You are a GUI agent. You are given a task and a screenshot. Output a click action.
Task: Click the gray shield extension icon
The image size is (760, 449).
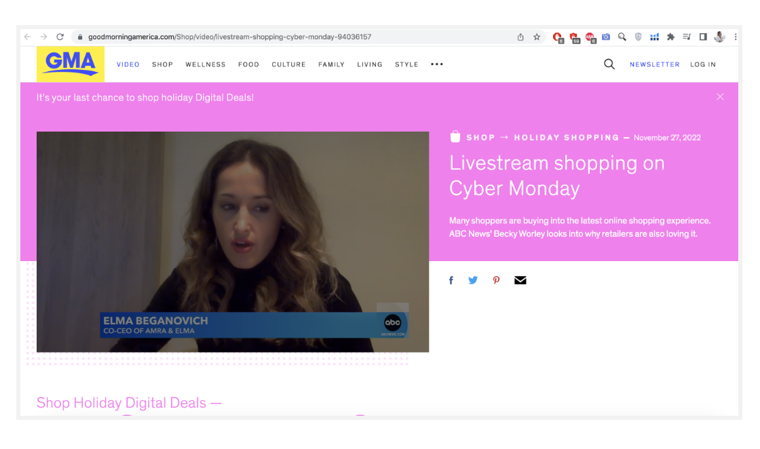pos(639,37)
